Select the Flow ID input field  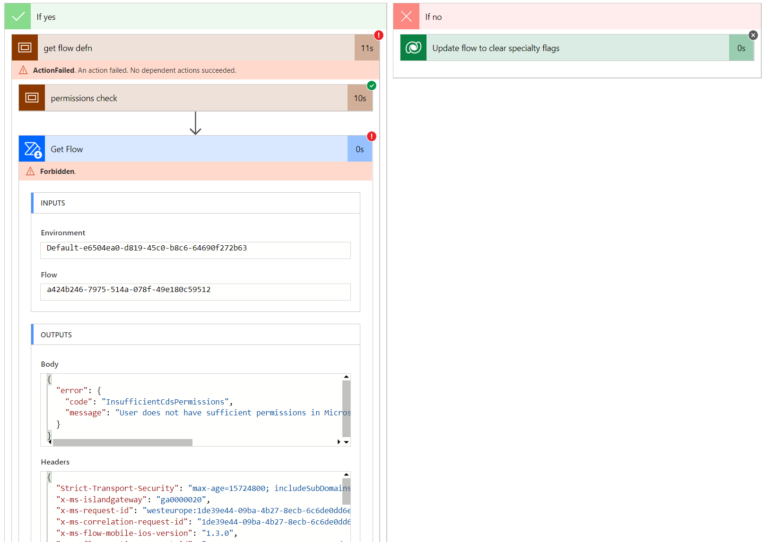(x=195, y=292)
